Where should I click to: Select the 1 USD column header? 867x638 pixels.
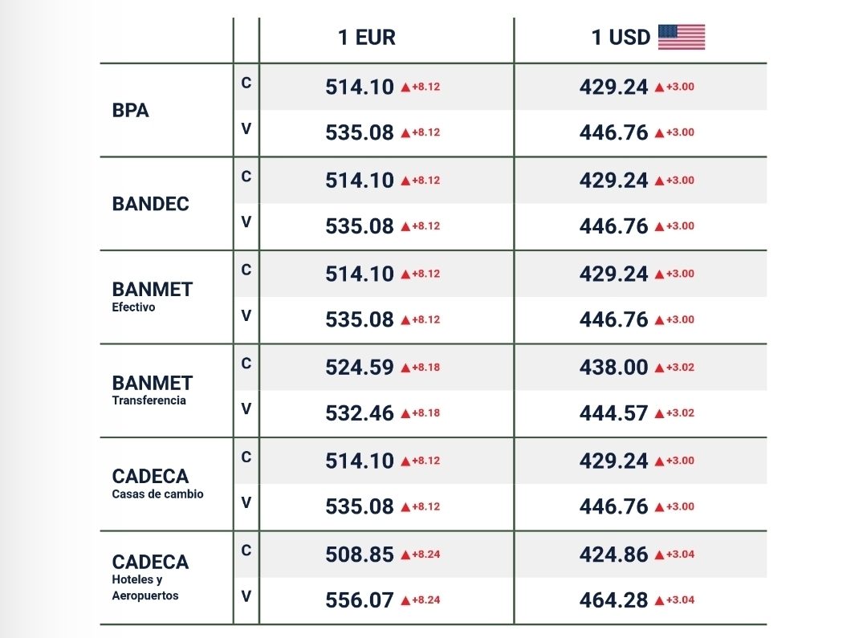tap(621, 38)
